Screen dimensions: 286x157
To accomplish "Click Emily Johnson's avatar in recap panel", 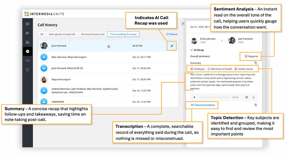I will tap(194, 41).
